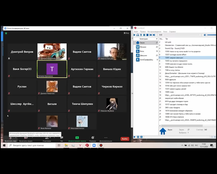Select the Rick avatar participant tile

point(82,121)
